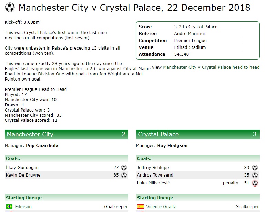Click the Manchester City Goals section header
Viewport: 266px width, 212px height.
66,158
